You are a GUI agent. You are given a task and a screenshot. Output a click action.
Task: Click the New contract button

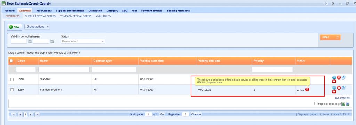15,27
